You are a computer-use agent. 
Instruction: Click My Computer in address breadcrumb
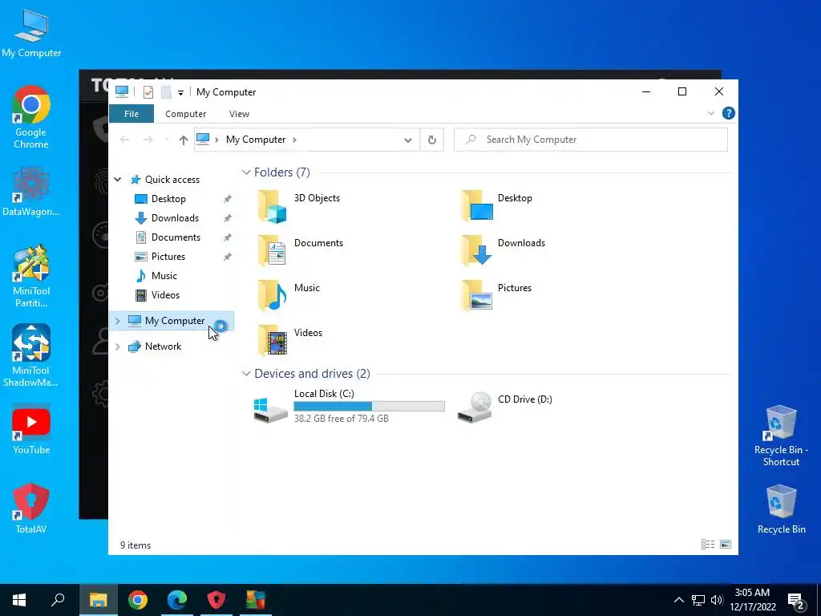click(256, 140)
